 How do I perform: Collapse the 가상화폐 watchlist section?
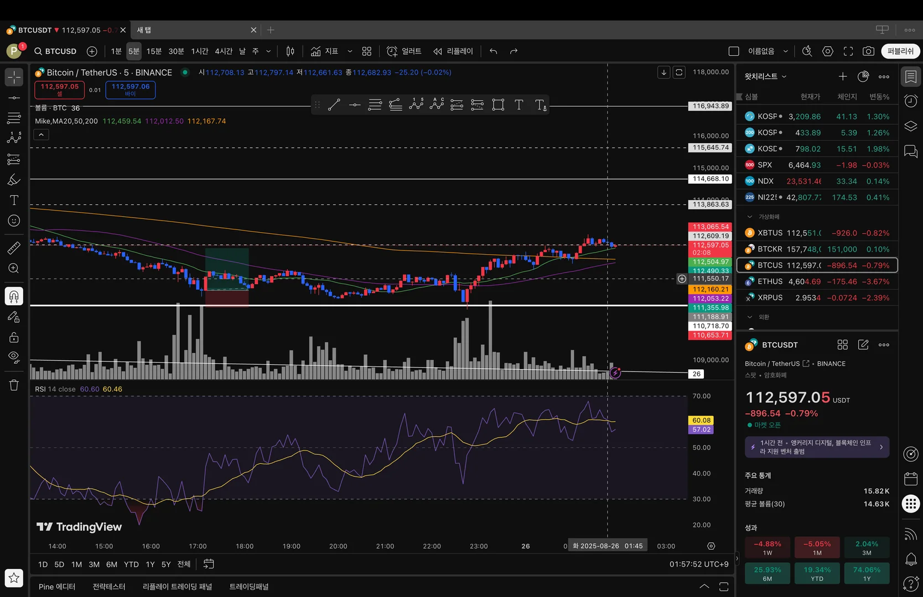[750, 217]
